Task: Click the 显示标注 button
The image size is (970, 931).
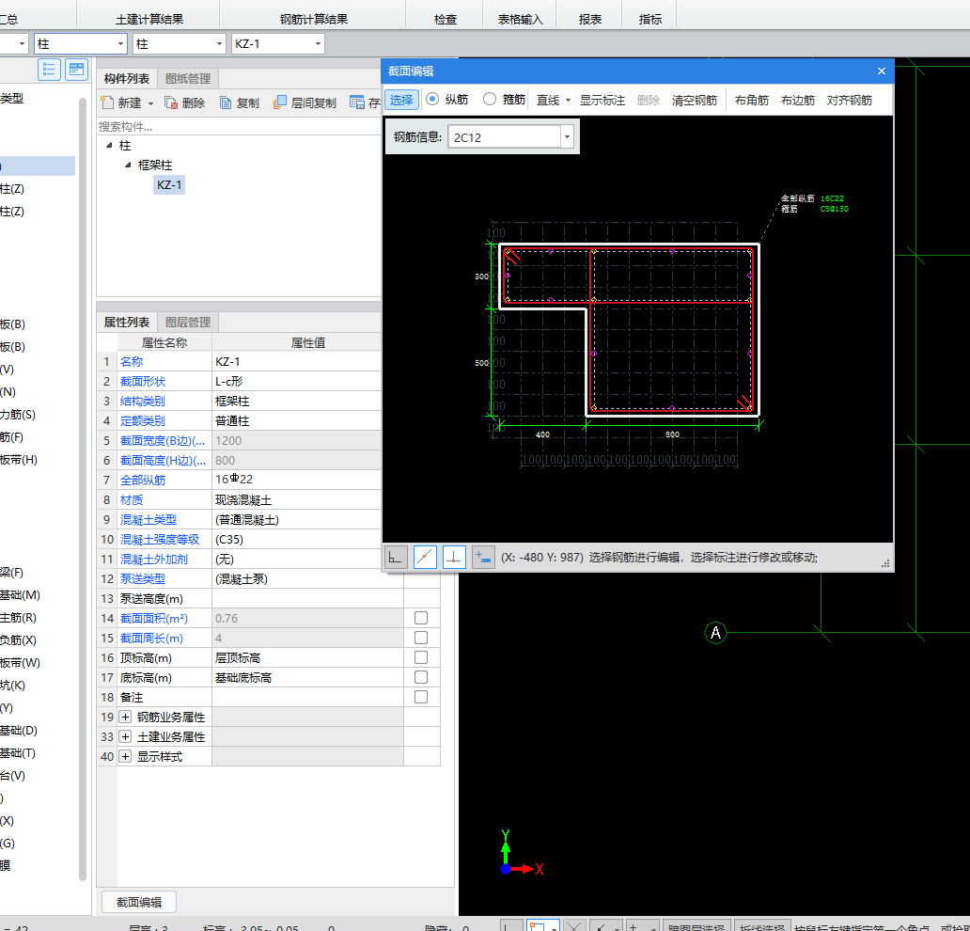Action: (x=602, y=100)
